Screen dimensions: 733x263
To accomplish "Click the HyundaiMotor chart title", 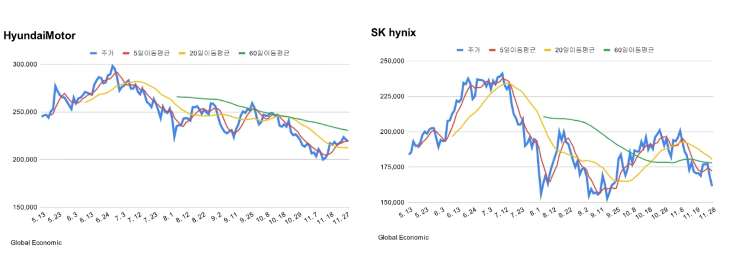I will point(40,36).
